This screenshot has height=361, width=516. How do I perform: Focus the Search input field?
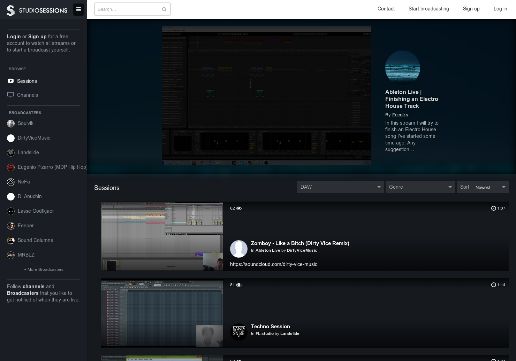click(132, 9)
